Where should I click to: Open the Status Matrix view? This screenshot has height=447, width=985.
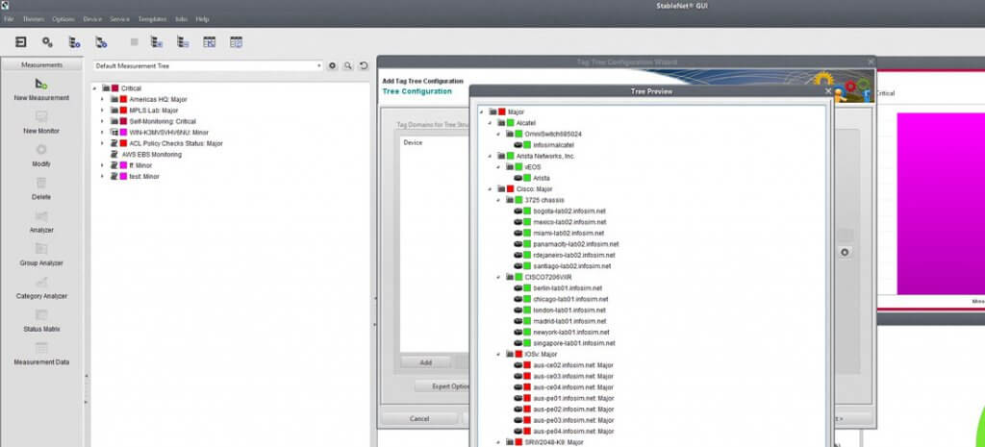click(41, 315)
